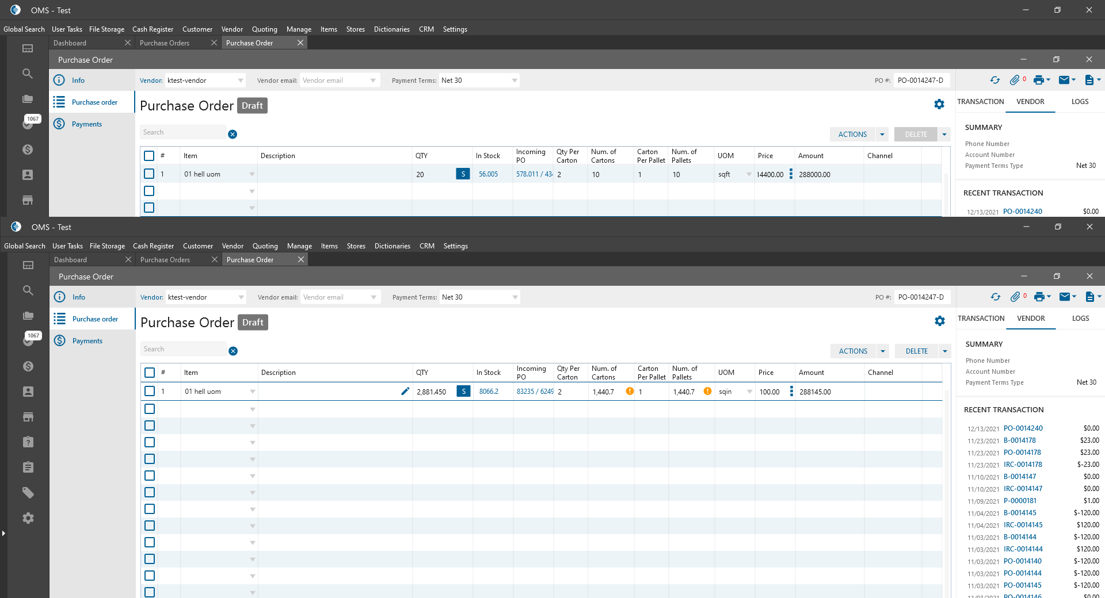
Task: Tick the checkbox on the second row of the upper grid
Action: pyautogui.click(x=149, y=191)
